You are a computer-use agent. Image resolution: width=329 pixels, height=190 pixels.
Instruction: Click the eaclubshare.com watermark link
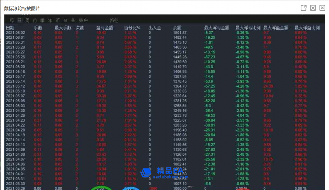(171, 177)
